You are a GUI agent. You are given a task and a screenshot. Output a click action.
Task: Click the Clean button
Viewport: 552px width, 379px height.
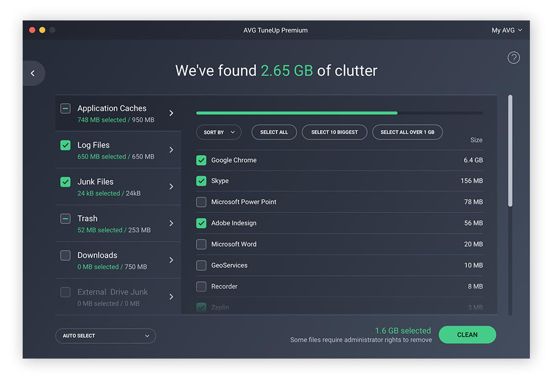click(x=468, y=334)
